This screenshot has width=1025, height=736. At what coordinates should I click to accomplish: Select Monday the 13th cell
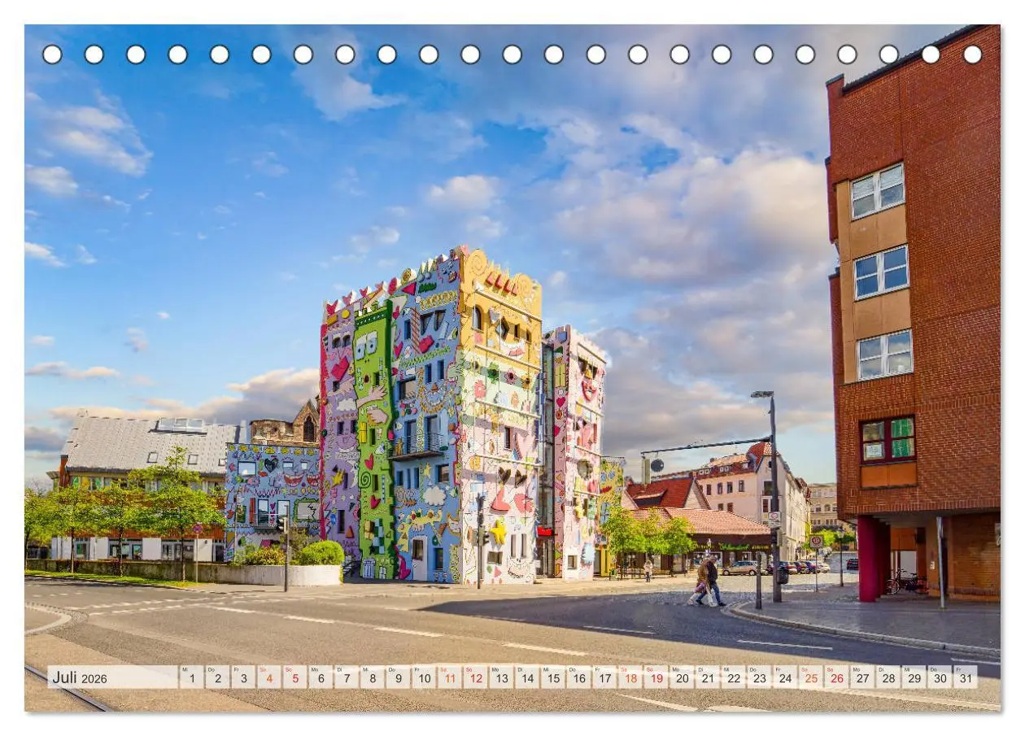click(501, 677)
